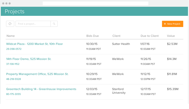Create a New Project with orange button

point(172,24)
